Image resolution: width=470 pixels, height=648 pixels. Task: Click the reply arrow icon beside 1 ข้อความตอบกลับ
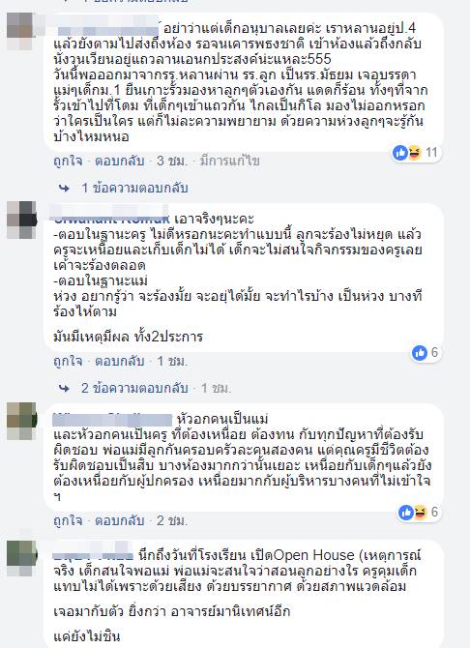pos(64,189)
